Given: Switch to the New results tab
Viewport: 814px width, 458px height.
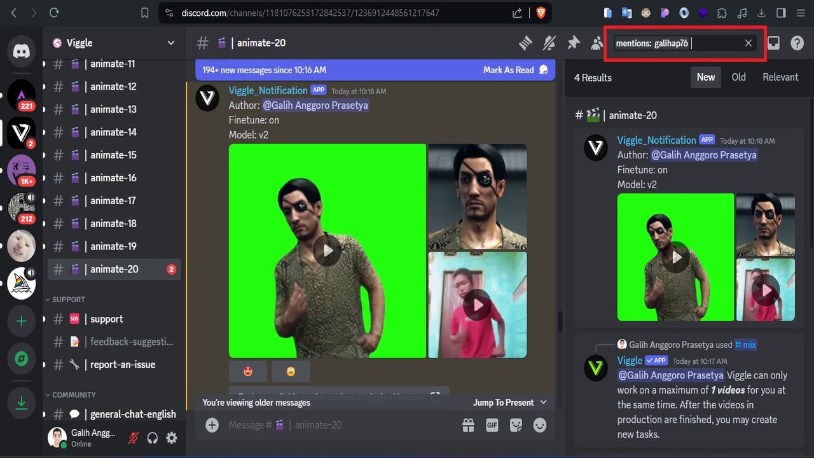Looking at the screenshot, I should pyautogui.click(x=706, y=77).
